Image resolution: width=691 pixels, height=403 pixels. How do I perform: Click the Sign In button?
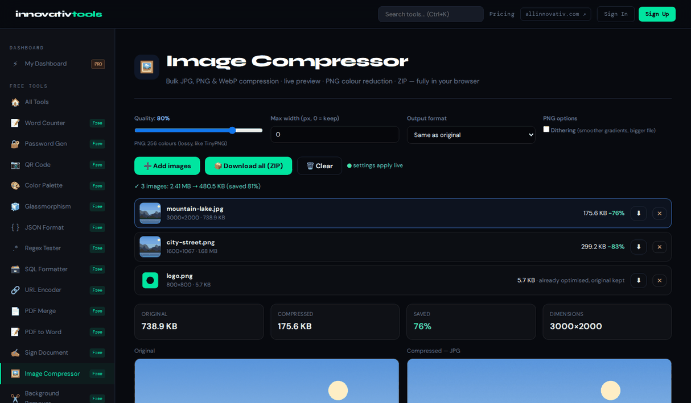[x=616, y=14]
